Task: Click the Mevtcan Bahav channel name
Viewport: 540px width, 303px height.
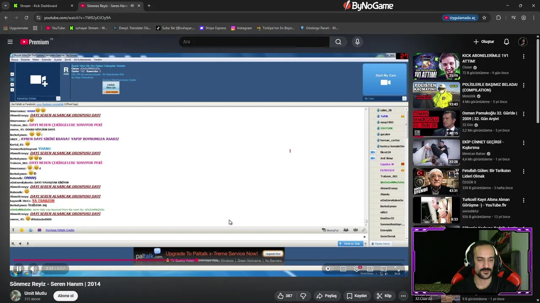Action: click(474, 154)
